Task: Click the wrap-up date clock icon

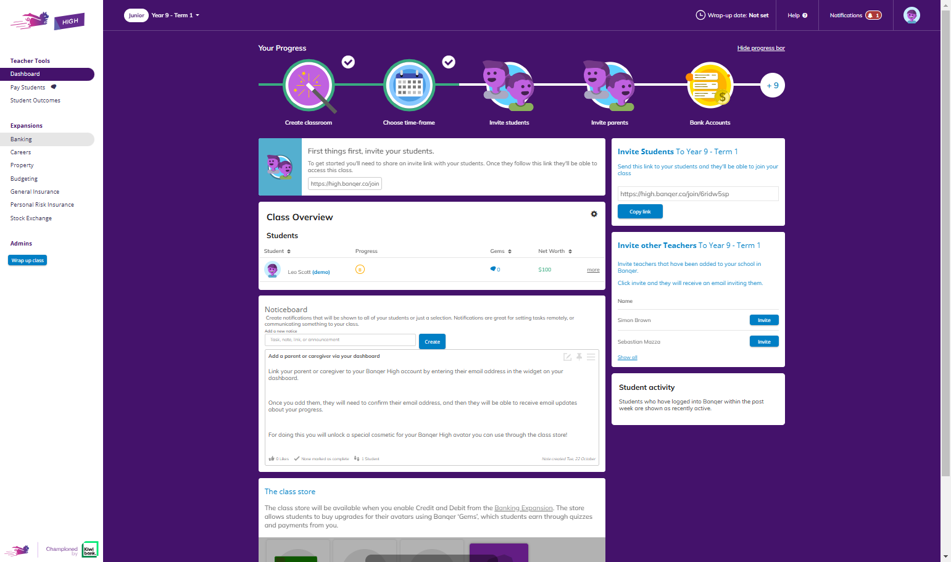Action: (700, 15)
